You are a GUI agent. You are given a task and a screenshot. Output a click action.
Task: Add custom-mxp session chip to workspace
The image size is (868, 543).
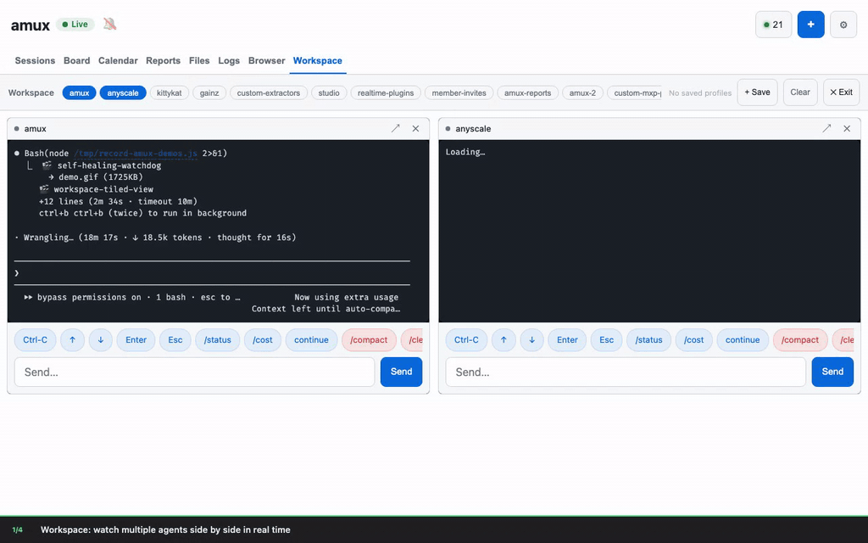[635, 92]
